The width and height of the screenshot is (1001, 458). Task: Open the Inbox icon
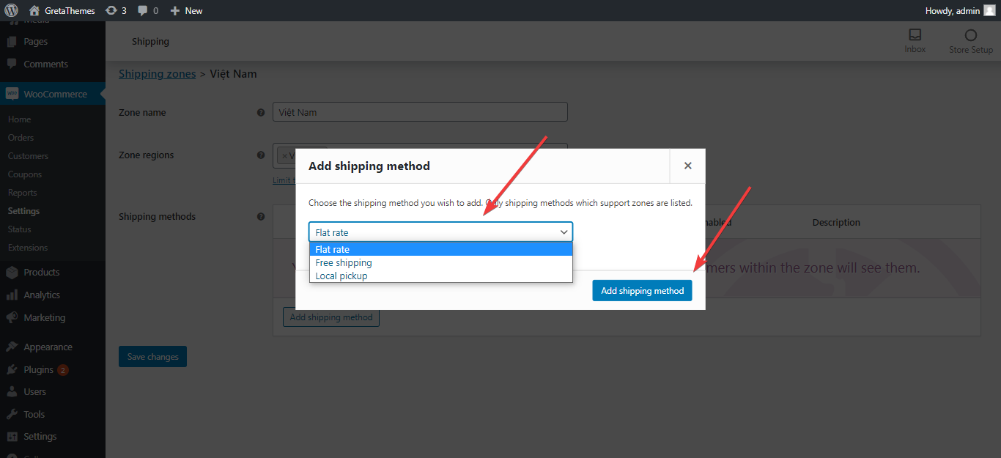coord(915,34)
